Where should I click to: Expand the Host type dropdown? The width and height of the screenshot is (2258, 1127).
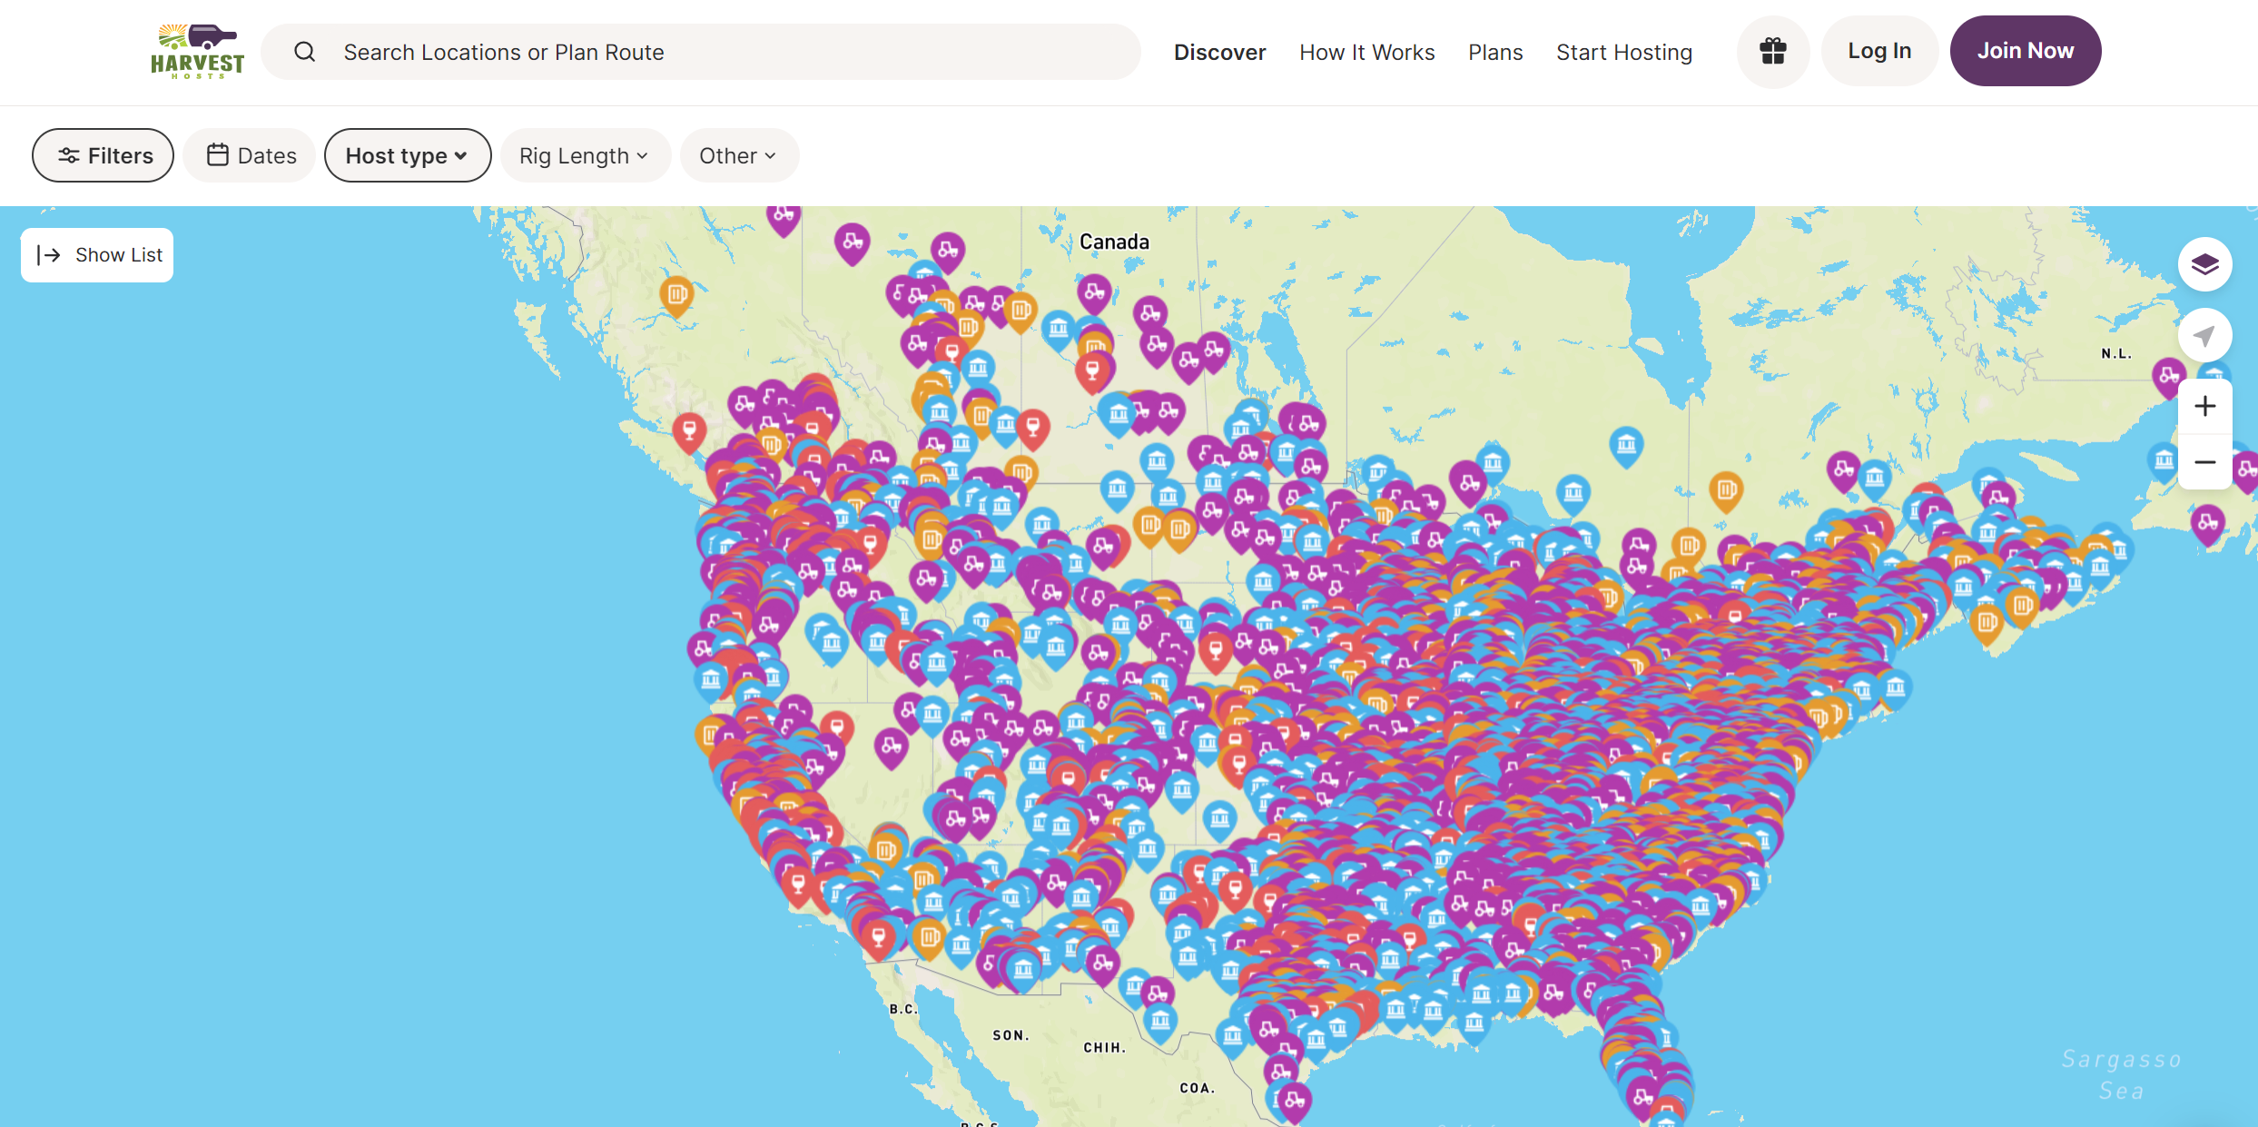point(408,155)
